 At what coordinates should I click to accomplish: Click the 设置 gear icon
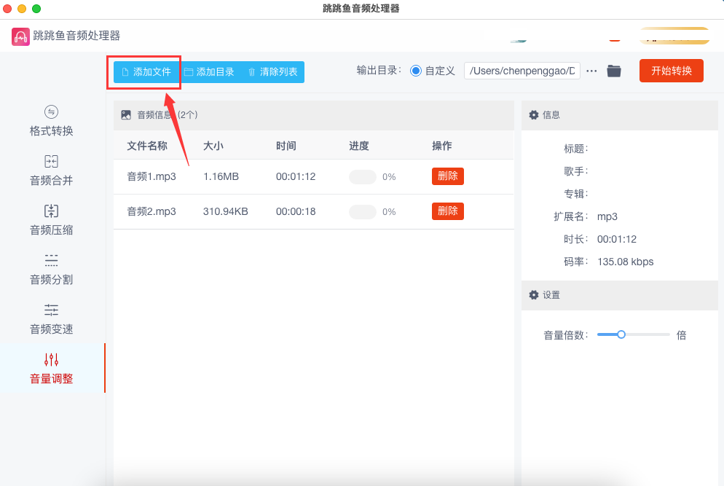[534, 295]
